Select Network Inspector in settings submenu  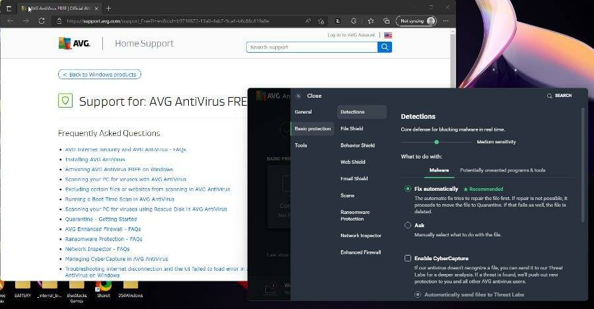click(x=360, y=236)
